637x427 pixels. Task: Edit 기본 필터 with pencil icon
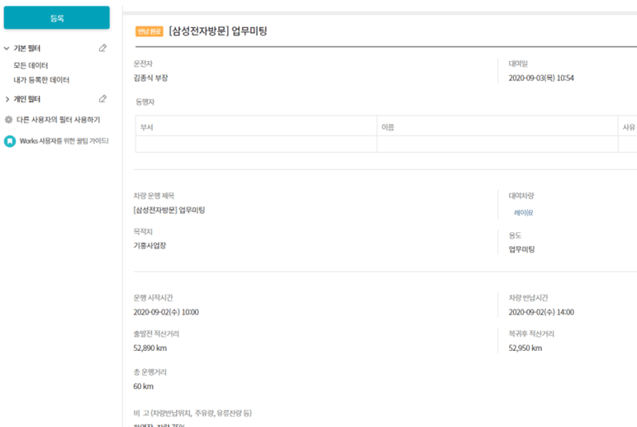tap(102, 48)
